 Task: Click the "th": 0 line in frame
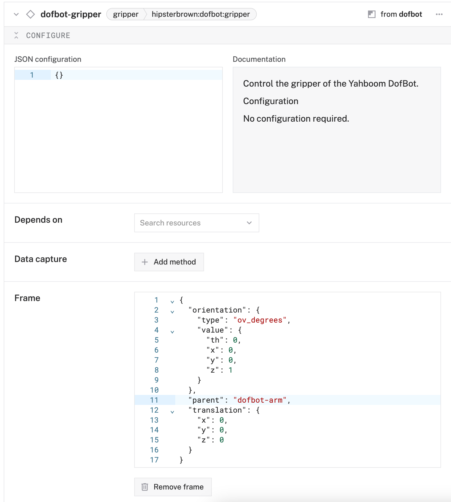[x=223, y=340]
